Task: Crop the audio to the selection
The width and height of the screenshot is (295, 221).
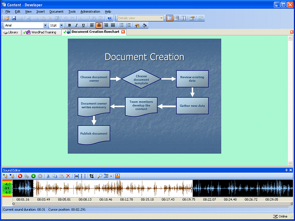Action: pos(92,176)
